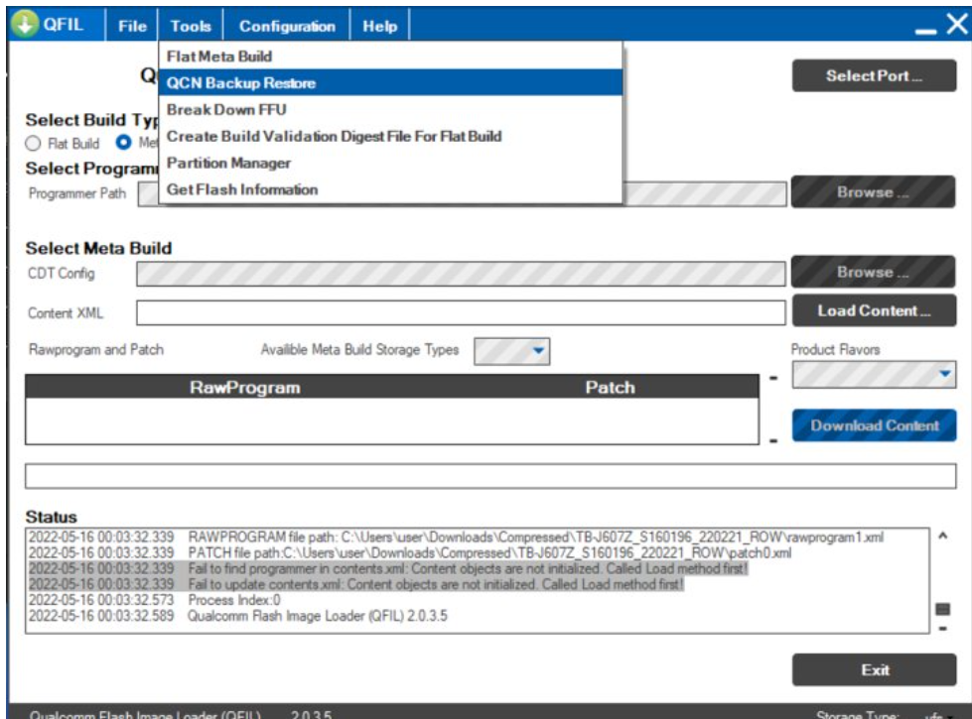
Task: Click the CDT Config label
Action: pos(62,273)
